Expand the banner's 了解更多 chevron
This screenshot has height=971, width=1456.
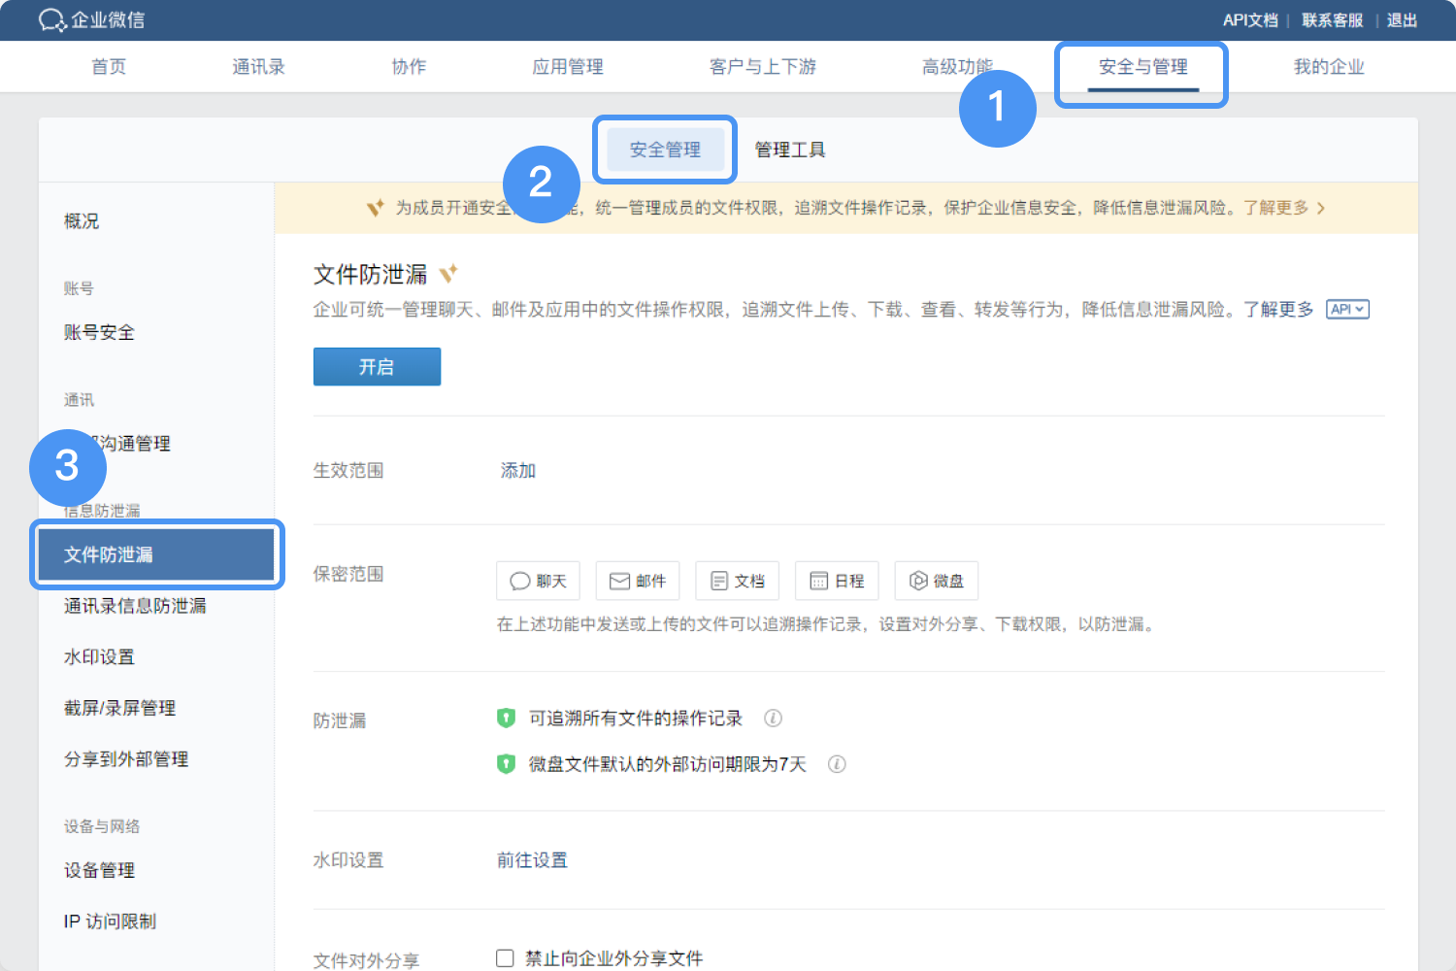point(1321,208)
